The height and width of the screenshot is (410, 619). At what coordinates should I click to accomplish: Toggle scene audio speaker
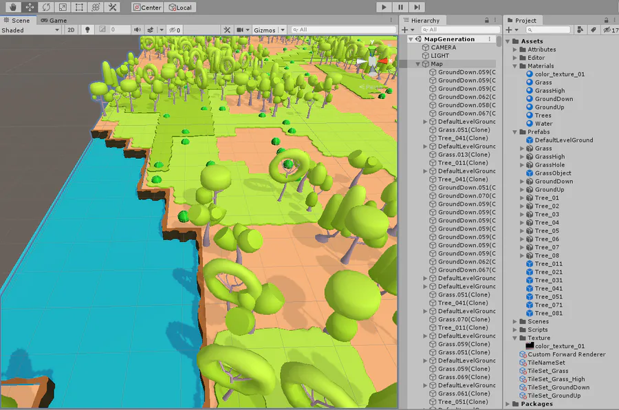[x=137, y=30]
